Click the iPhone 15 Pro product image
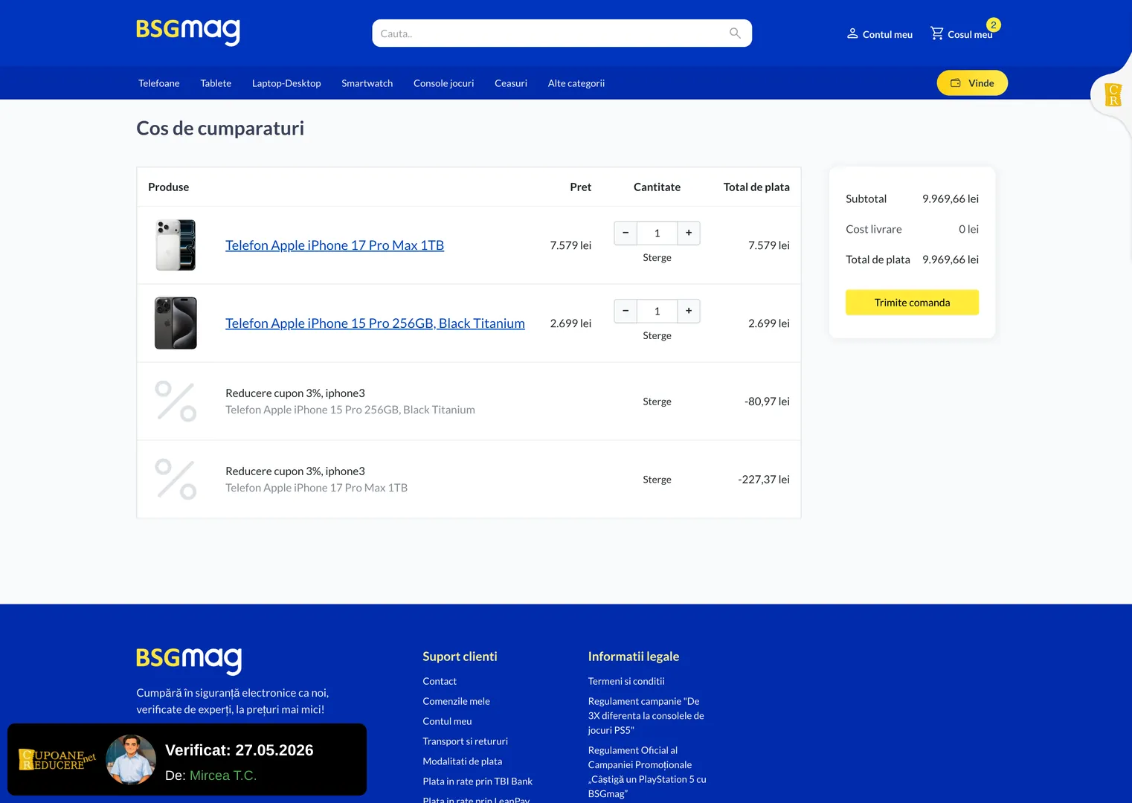 [x=176, y=323]
